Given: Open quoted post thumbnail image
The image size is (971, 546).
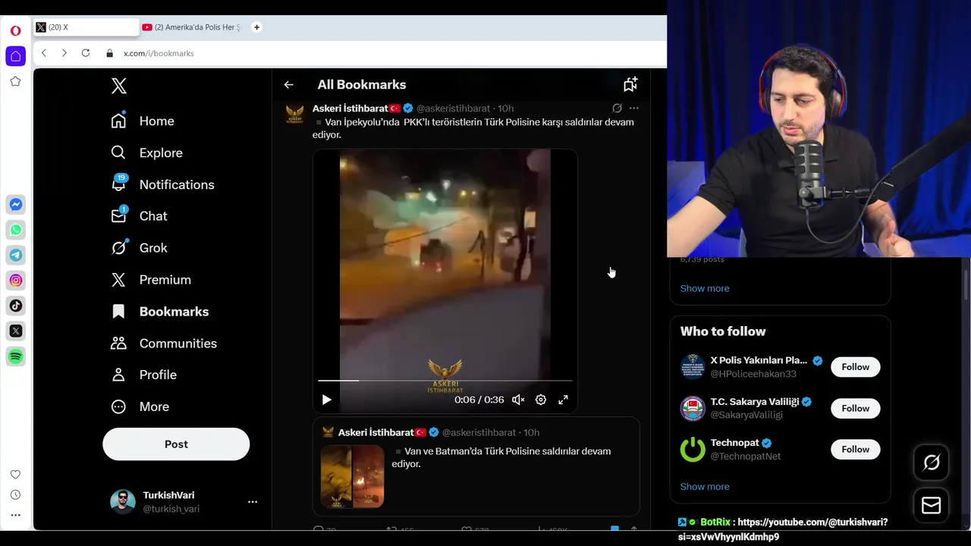Looking at the screenshot, I should pos(353,476).
